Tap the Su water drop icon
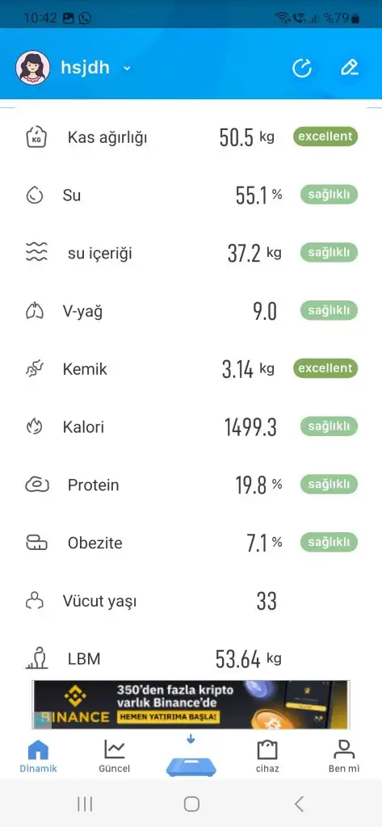 coord(34,195)
